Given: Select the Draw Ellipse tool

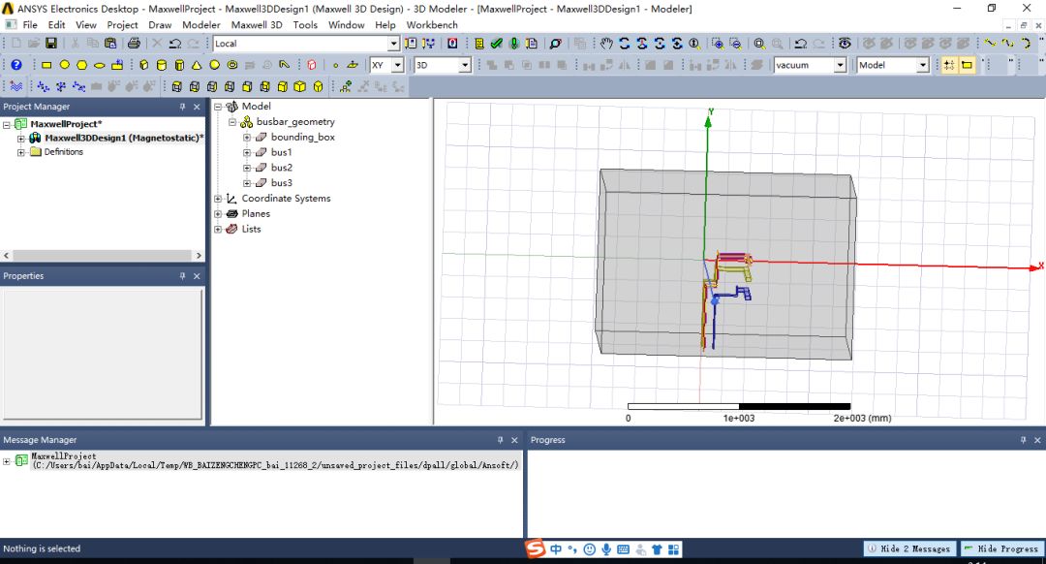Looking at the screenshot, I should [x=100, y=65].
